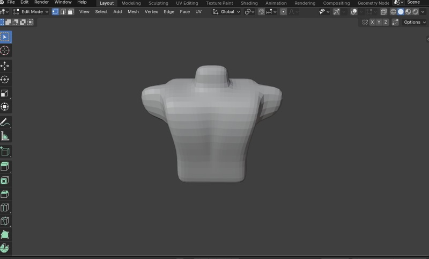Choose the Scale tool
429x259 pixels.
(5, 93)
